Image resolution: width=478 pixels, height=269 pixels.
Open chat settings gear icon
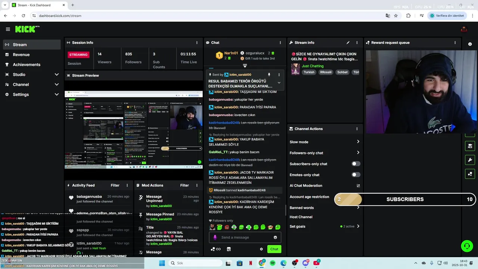click(261, 249)
